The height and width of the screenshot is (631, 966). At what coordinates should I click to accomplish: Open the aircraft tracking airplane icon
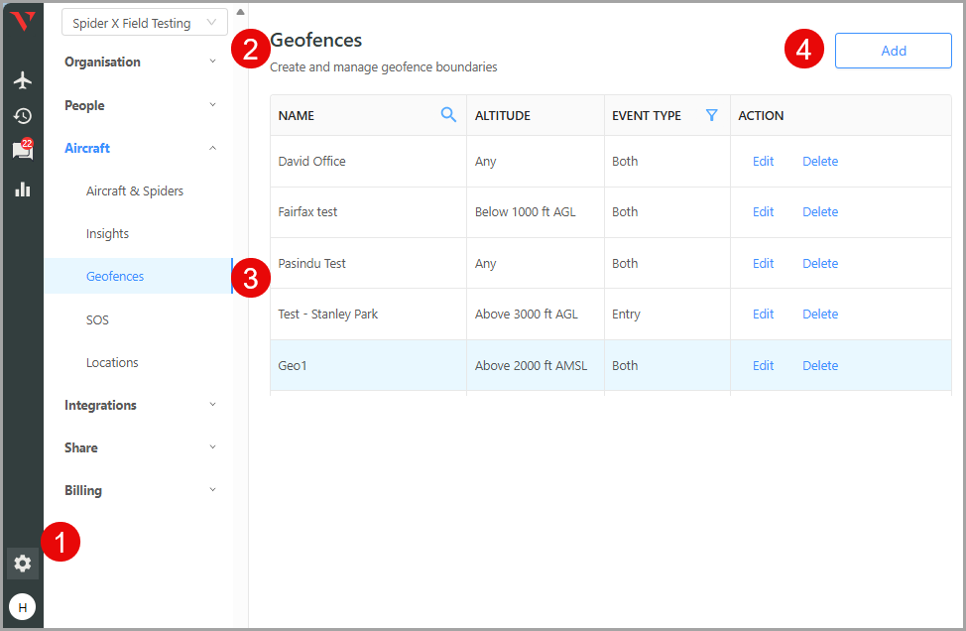[23, 80]
